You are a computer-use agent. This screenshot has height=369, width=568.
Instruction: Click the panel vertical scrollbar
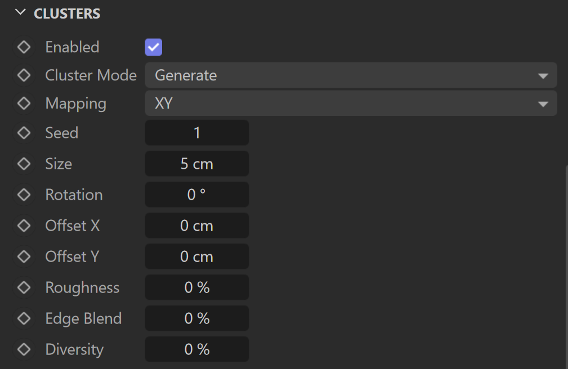click(x=566, y=267)
